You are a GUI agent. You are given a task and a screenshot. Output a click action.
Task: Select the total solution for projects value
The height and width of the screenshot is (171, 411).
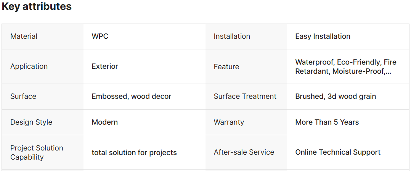pyautogui.click(x=134, y=152)
